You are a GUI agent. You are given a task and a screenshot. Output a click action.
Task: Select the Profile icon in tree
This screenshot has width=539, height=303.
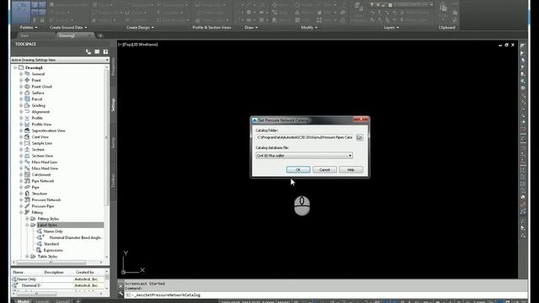tap(27, 118)
